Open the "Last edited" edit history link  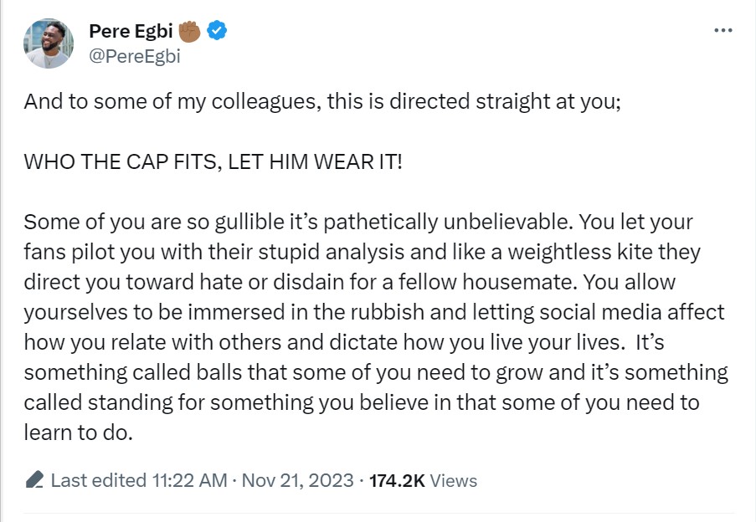[x=99, y=480]
